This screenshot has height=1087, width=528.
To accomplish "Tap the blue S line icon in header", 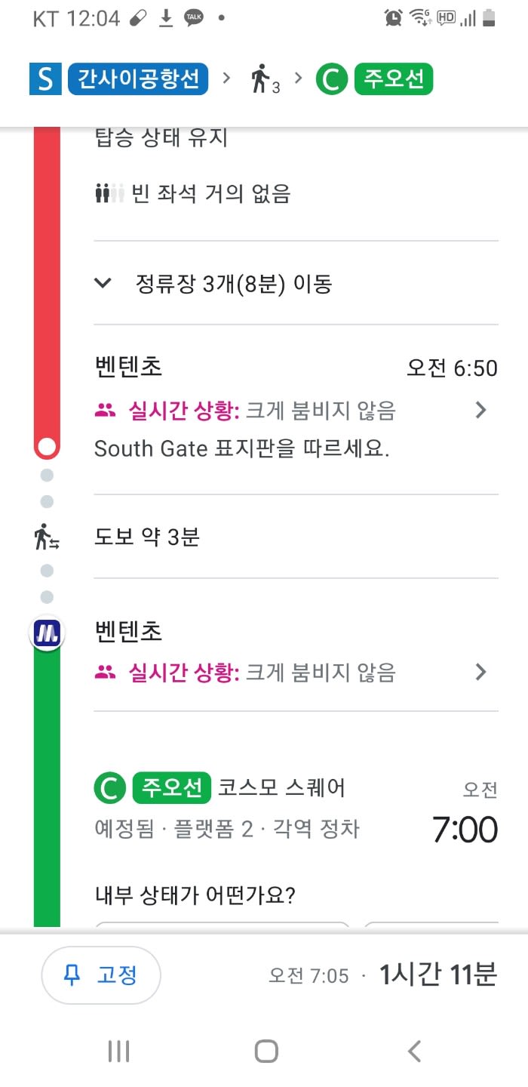I will coord(45,79).
